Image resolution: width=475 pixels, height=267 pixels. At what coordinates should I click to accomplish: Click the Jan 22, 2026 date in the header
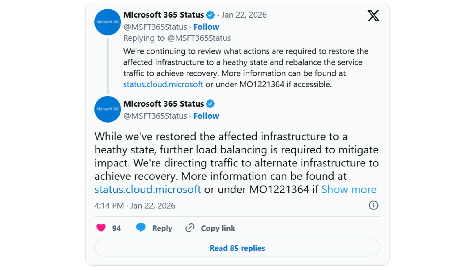click(244, 15)
